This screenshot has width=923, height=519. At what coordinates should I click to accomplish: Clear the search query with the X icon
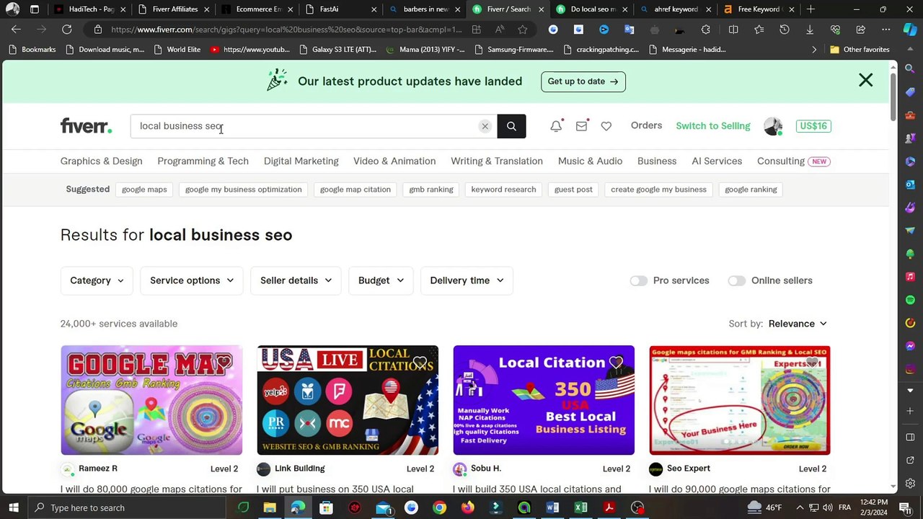(x=485, y=126)
